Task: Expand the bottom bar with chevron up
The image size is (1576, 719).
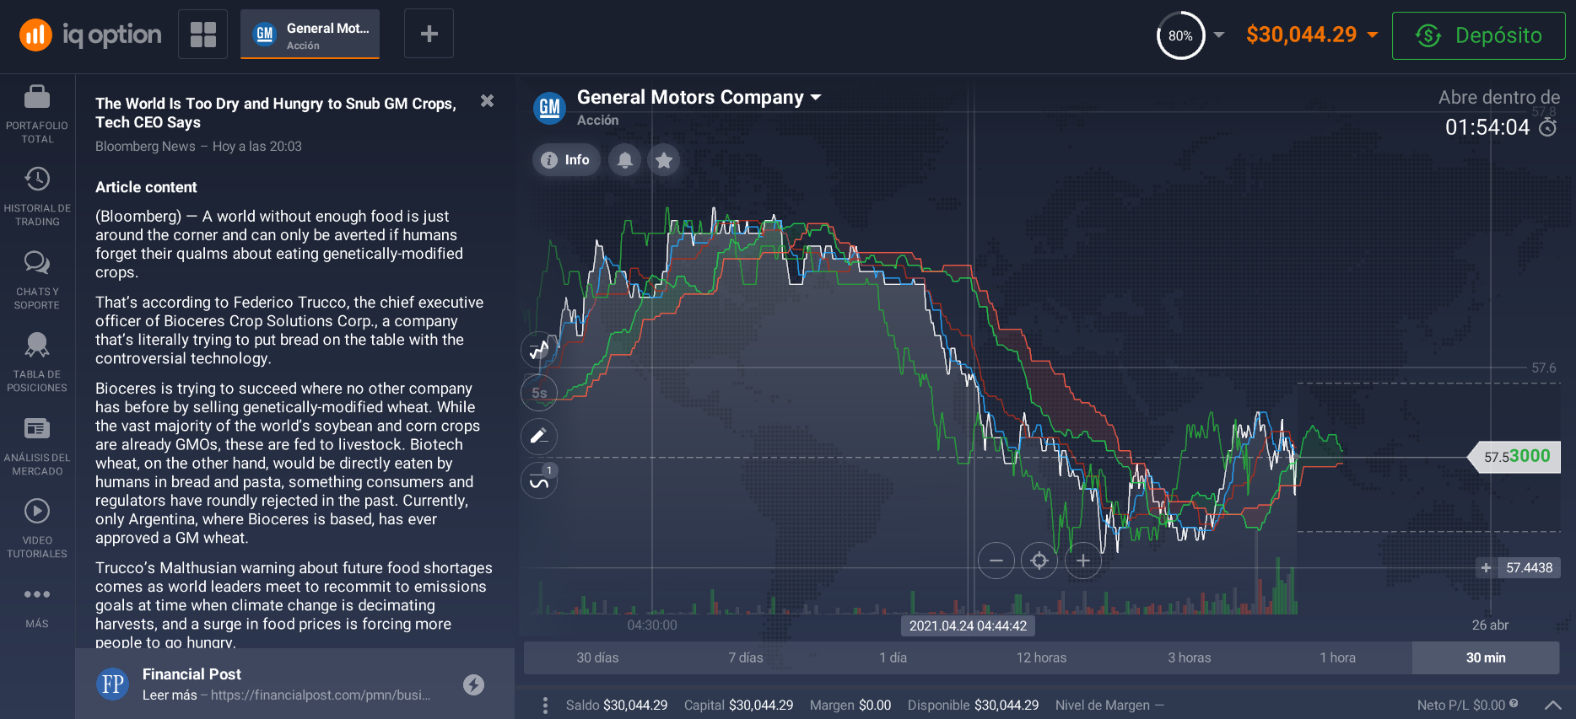Action: point(1552,706)
